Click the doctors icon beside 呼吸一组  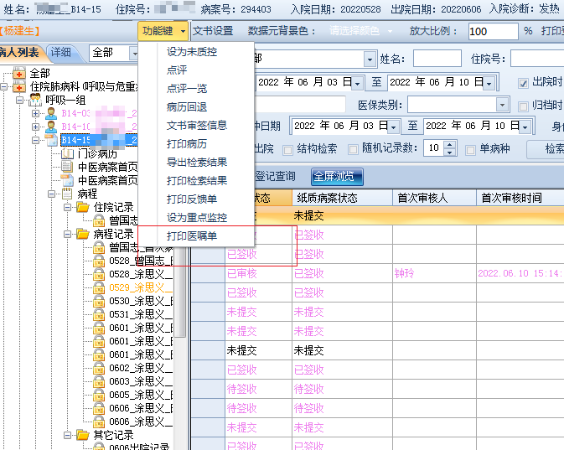[35, 100]
